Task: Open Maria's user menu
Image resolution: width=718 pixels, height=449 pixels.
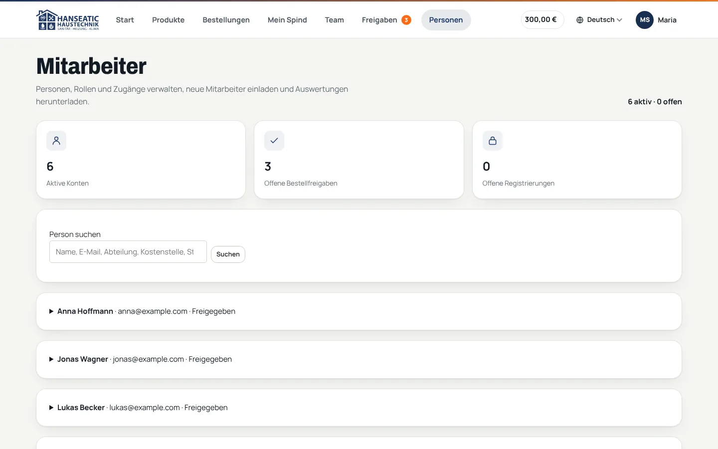Action: 656,20
